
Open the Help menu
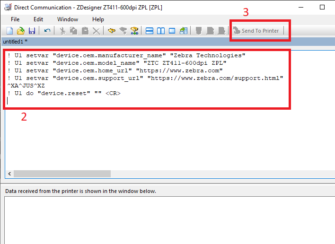coord(98,19)
